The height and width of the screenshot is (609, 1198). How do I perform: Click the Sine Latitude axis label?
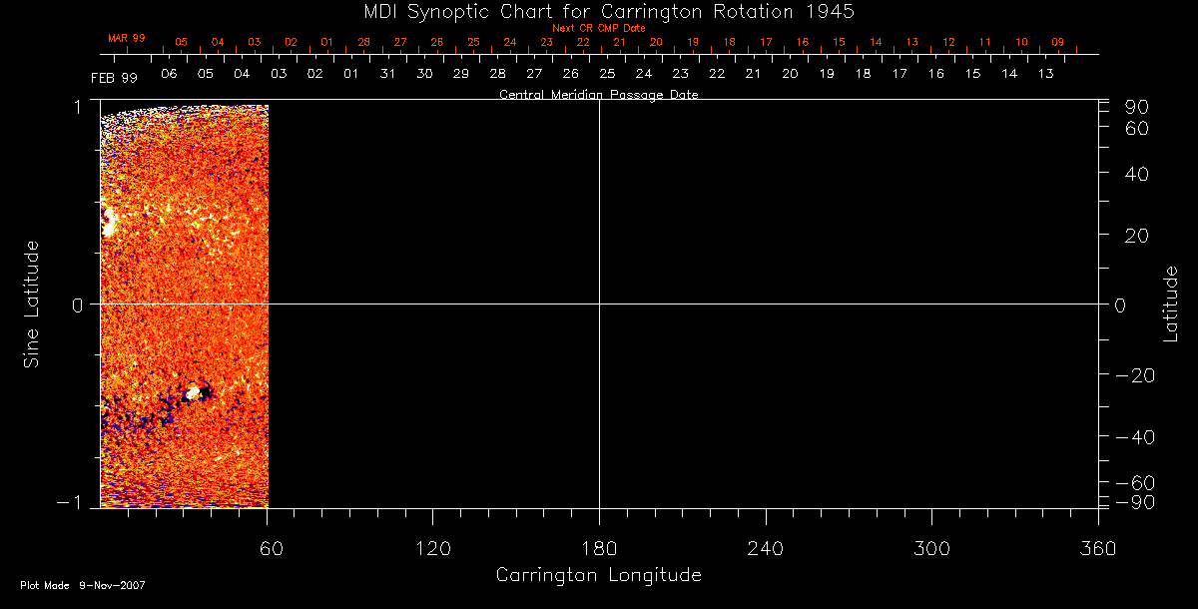tap(32, 304)
